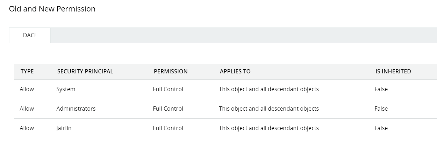Click the PERMISSION column header
Viewport: 437px width, 144px height.
(x=171, y=71)
